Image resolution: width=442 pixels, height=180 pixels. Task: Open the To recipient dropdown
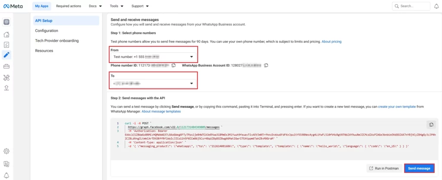(153, 84)
